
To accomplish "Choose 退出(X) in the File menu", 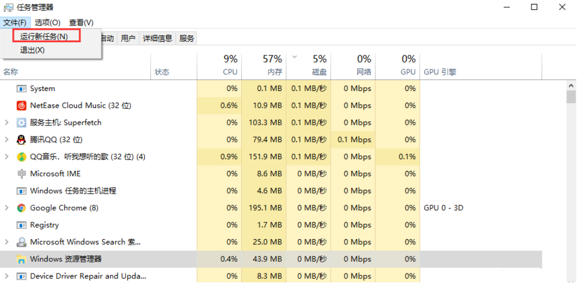I will (x=33, y=50).
